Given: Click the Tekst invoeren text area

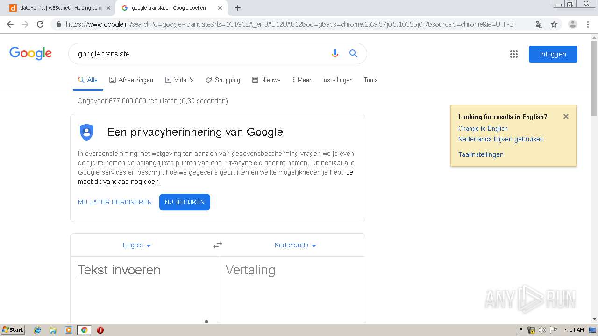Looking at the screenshot, I should tap(144, 289).
